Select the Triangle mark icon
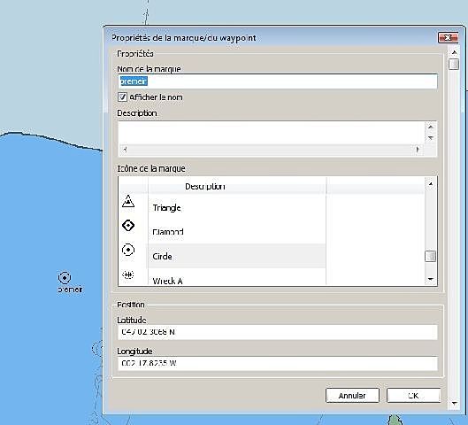468x425 pixels. click(128, 202)
